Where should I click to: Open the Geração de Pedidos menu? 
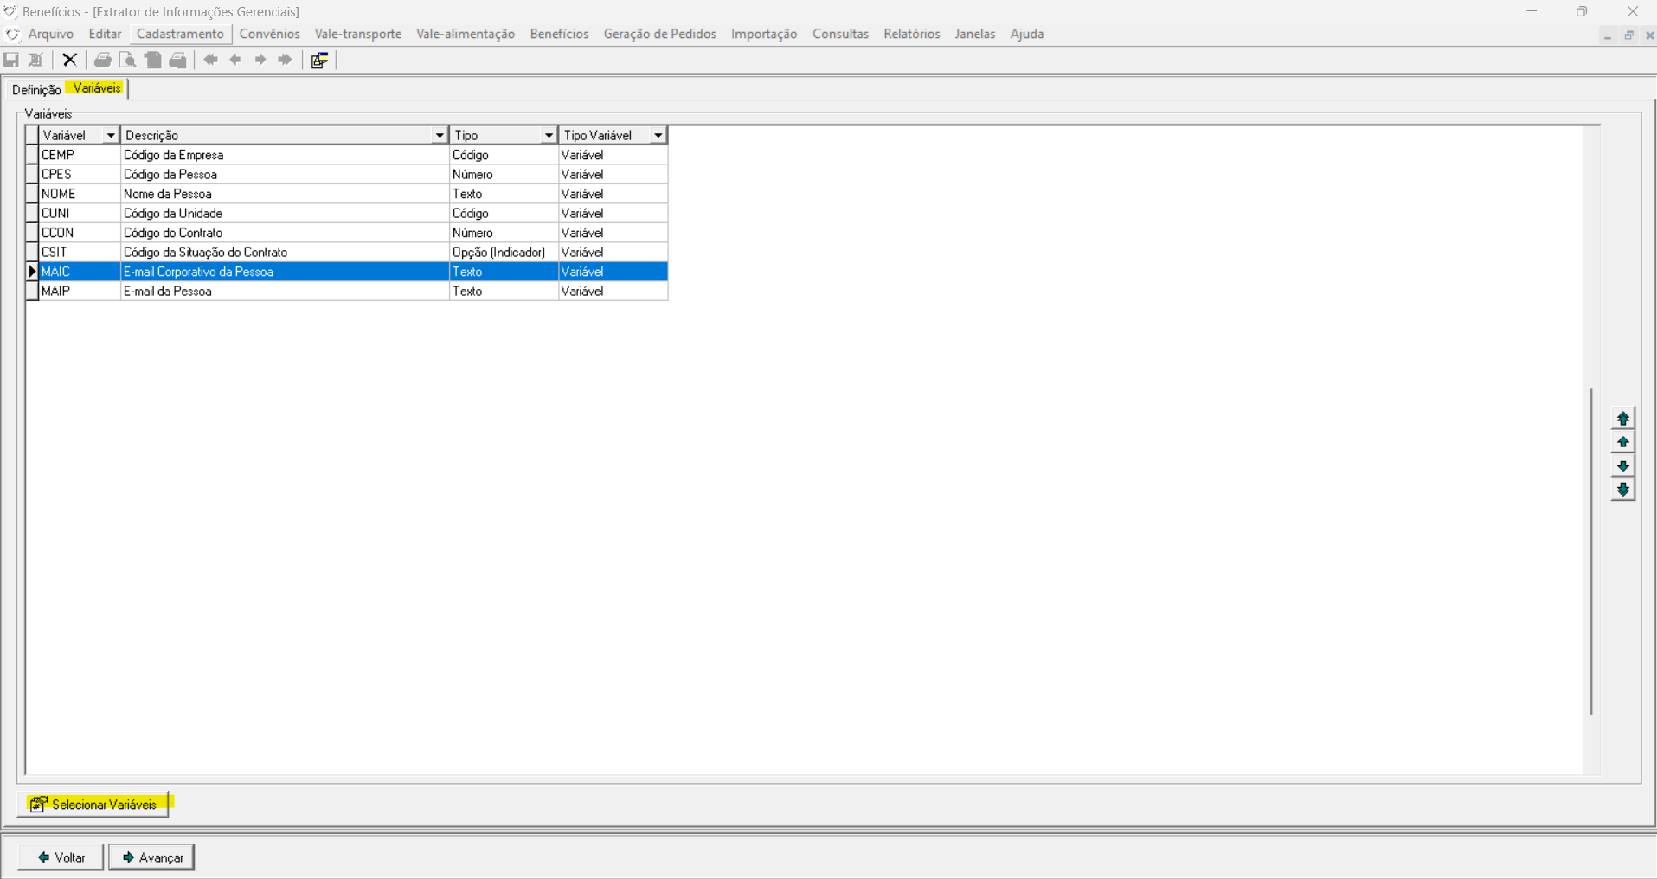pyautogui.click(x=660, y=34)
